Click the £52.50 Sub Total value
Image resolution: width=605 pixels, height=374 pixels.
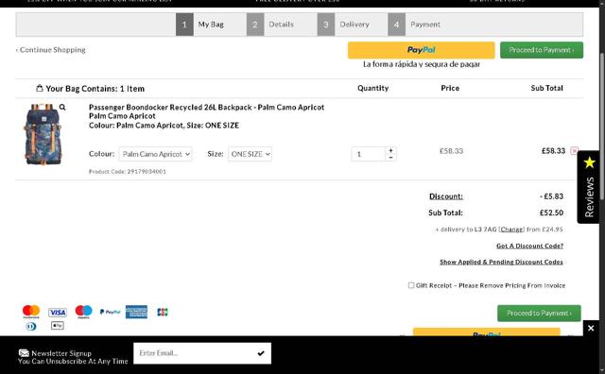(551, 212)
